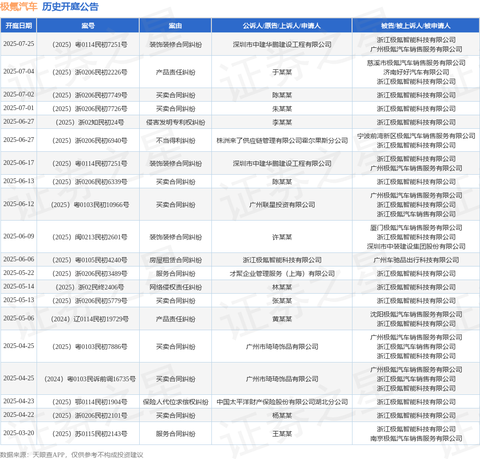
Task: Click the date 2025-07-25
Action: click(19, 44)
